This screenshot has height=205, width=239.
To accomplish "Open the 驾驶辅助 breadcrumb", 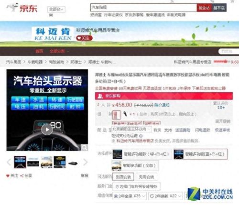I will point(56,62).
